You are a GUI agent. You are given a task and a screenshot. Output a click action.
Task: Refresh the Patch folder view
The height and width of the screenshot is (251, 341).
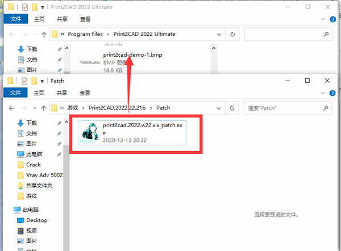coord(232,108)
